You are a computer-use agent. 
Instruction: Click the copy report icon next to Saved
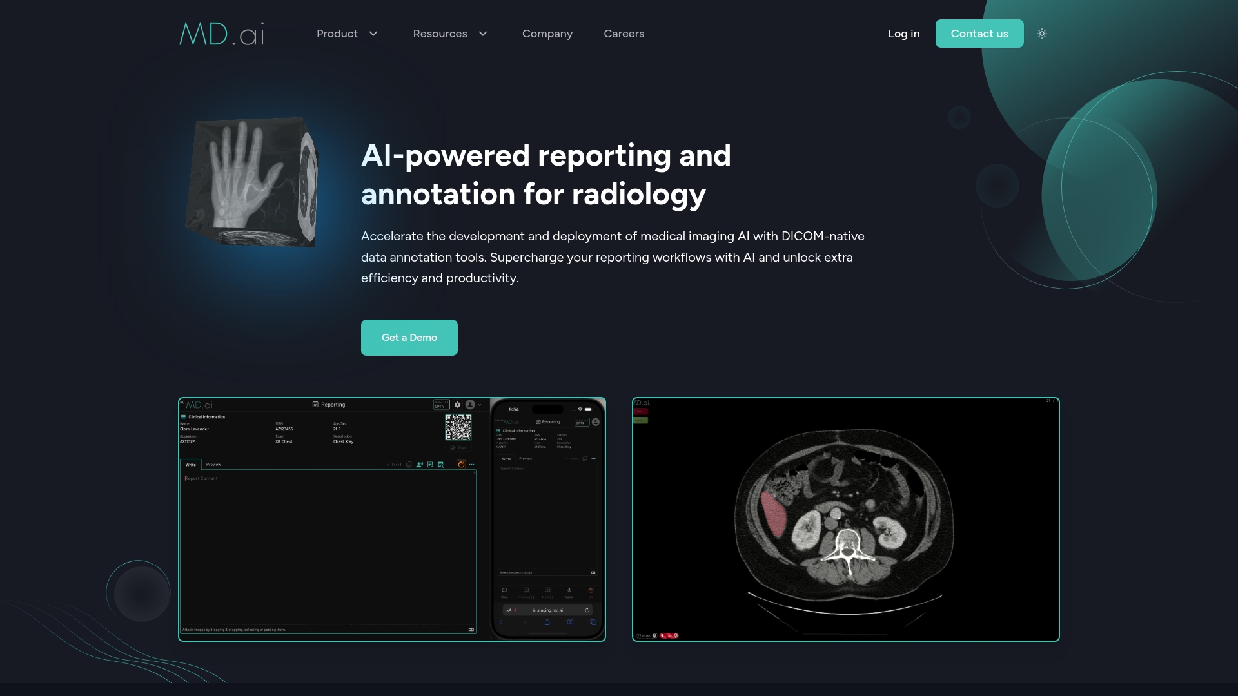click(409, 465)
